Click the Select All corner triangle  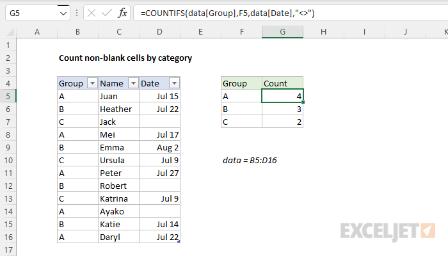coord(10,32)
